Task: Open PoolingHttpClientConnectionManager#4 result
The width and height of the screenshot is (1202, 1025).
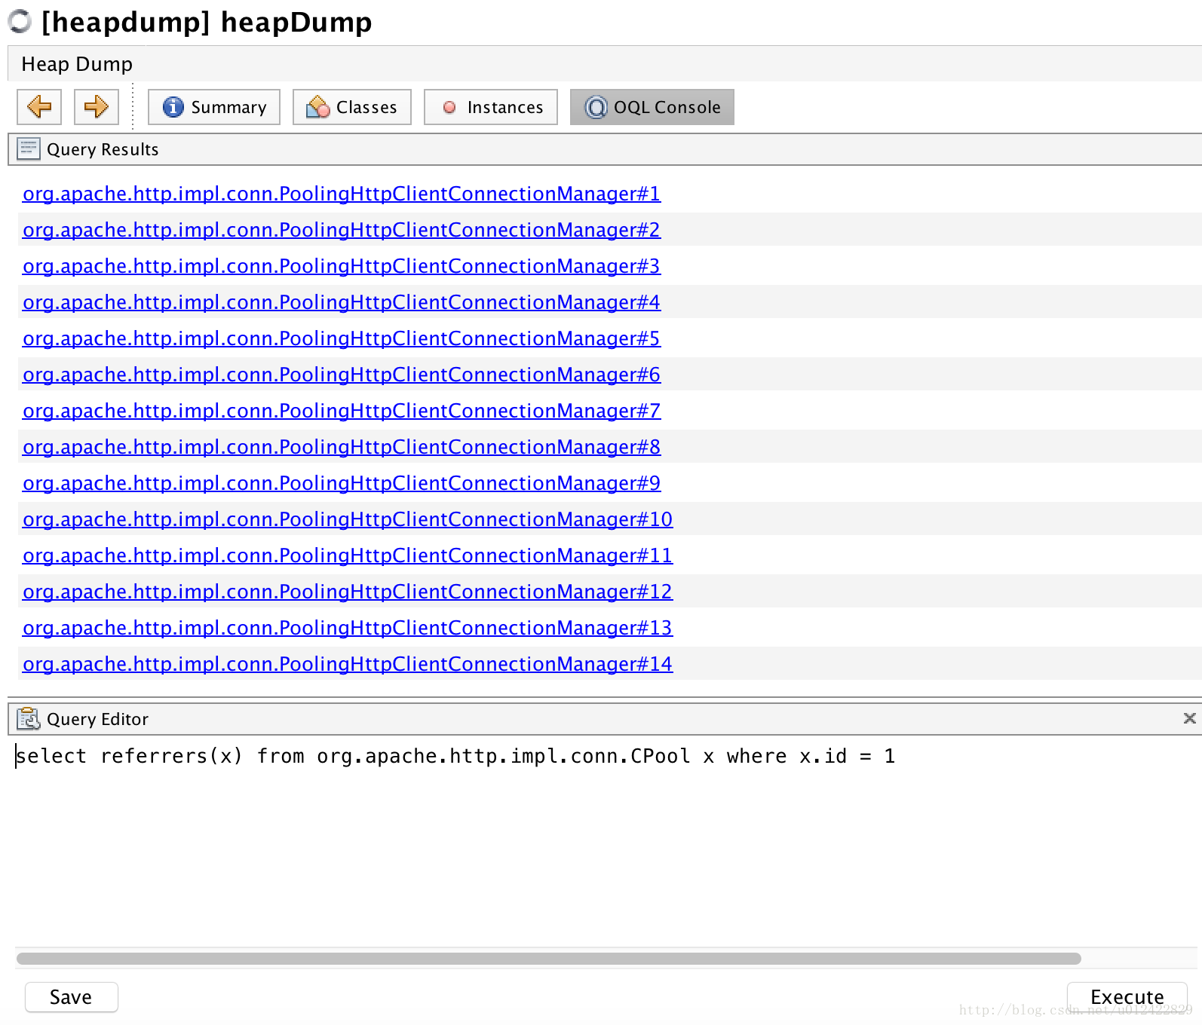Action: 342,302
